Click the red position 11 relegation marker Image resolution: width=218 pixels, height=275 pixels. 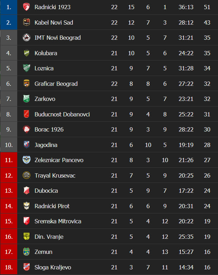point(8,160)
